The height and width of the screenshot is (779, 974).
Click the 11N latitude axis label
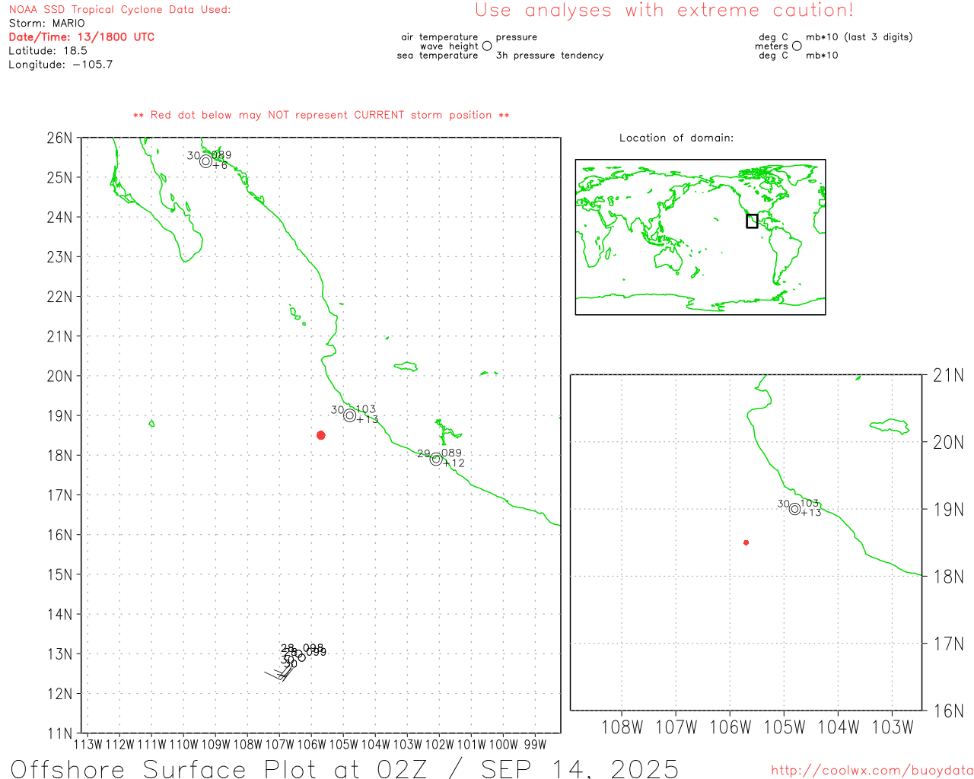click(59, 733)
